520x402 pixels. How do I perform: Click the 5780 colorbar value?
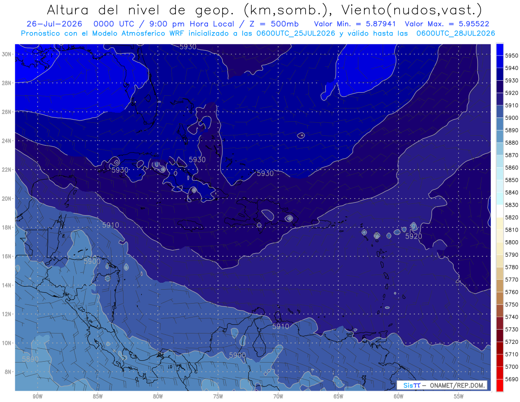coord(512,267)
